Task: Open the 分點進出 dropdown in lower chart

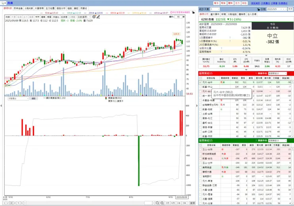Action: pos(18,99)
